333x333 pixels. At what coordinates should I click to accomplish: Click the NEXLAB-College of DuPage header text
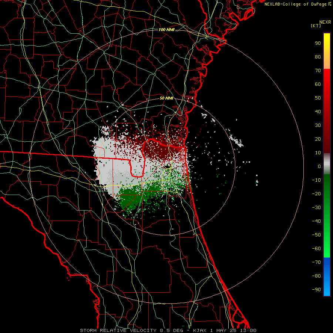(x=297, y=4)
